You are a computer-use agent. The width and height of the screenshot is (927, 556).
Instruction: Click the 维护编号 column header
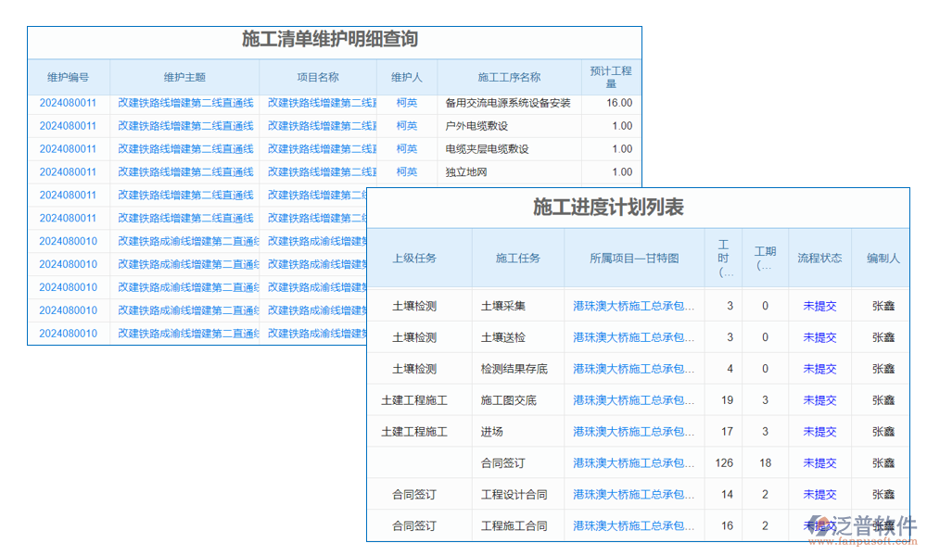click(x=67, y=78)
